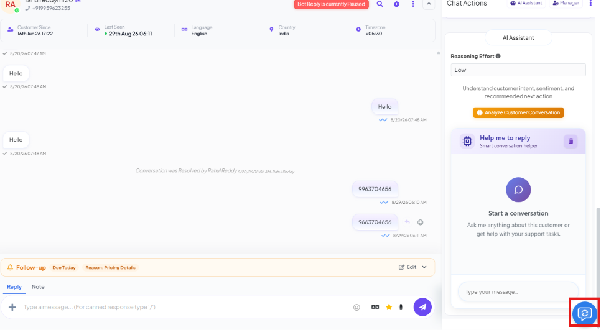React with emoji to 9663704656 message
The width and height of the screenshot is (601, 330).
click(421, 222)
